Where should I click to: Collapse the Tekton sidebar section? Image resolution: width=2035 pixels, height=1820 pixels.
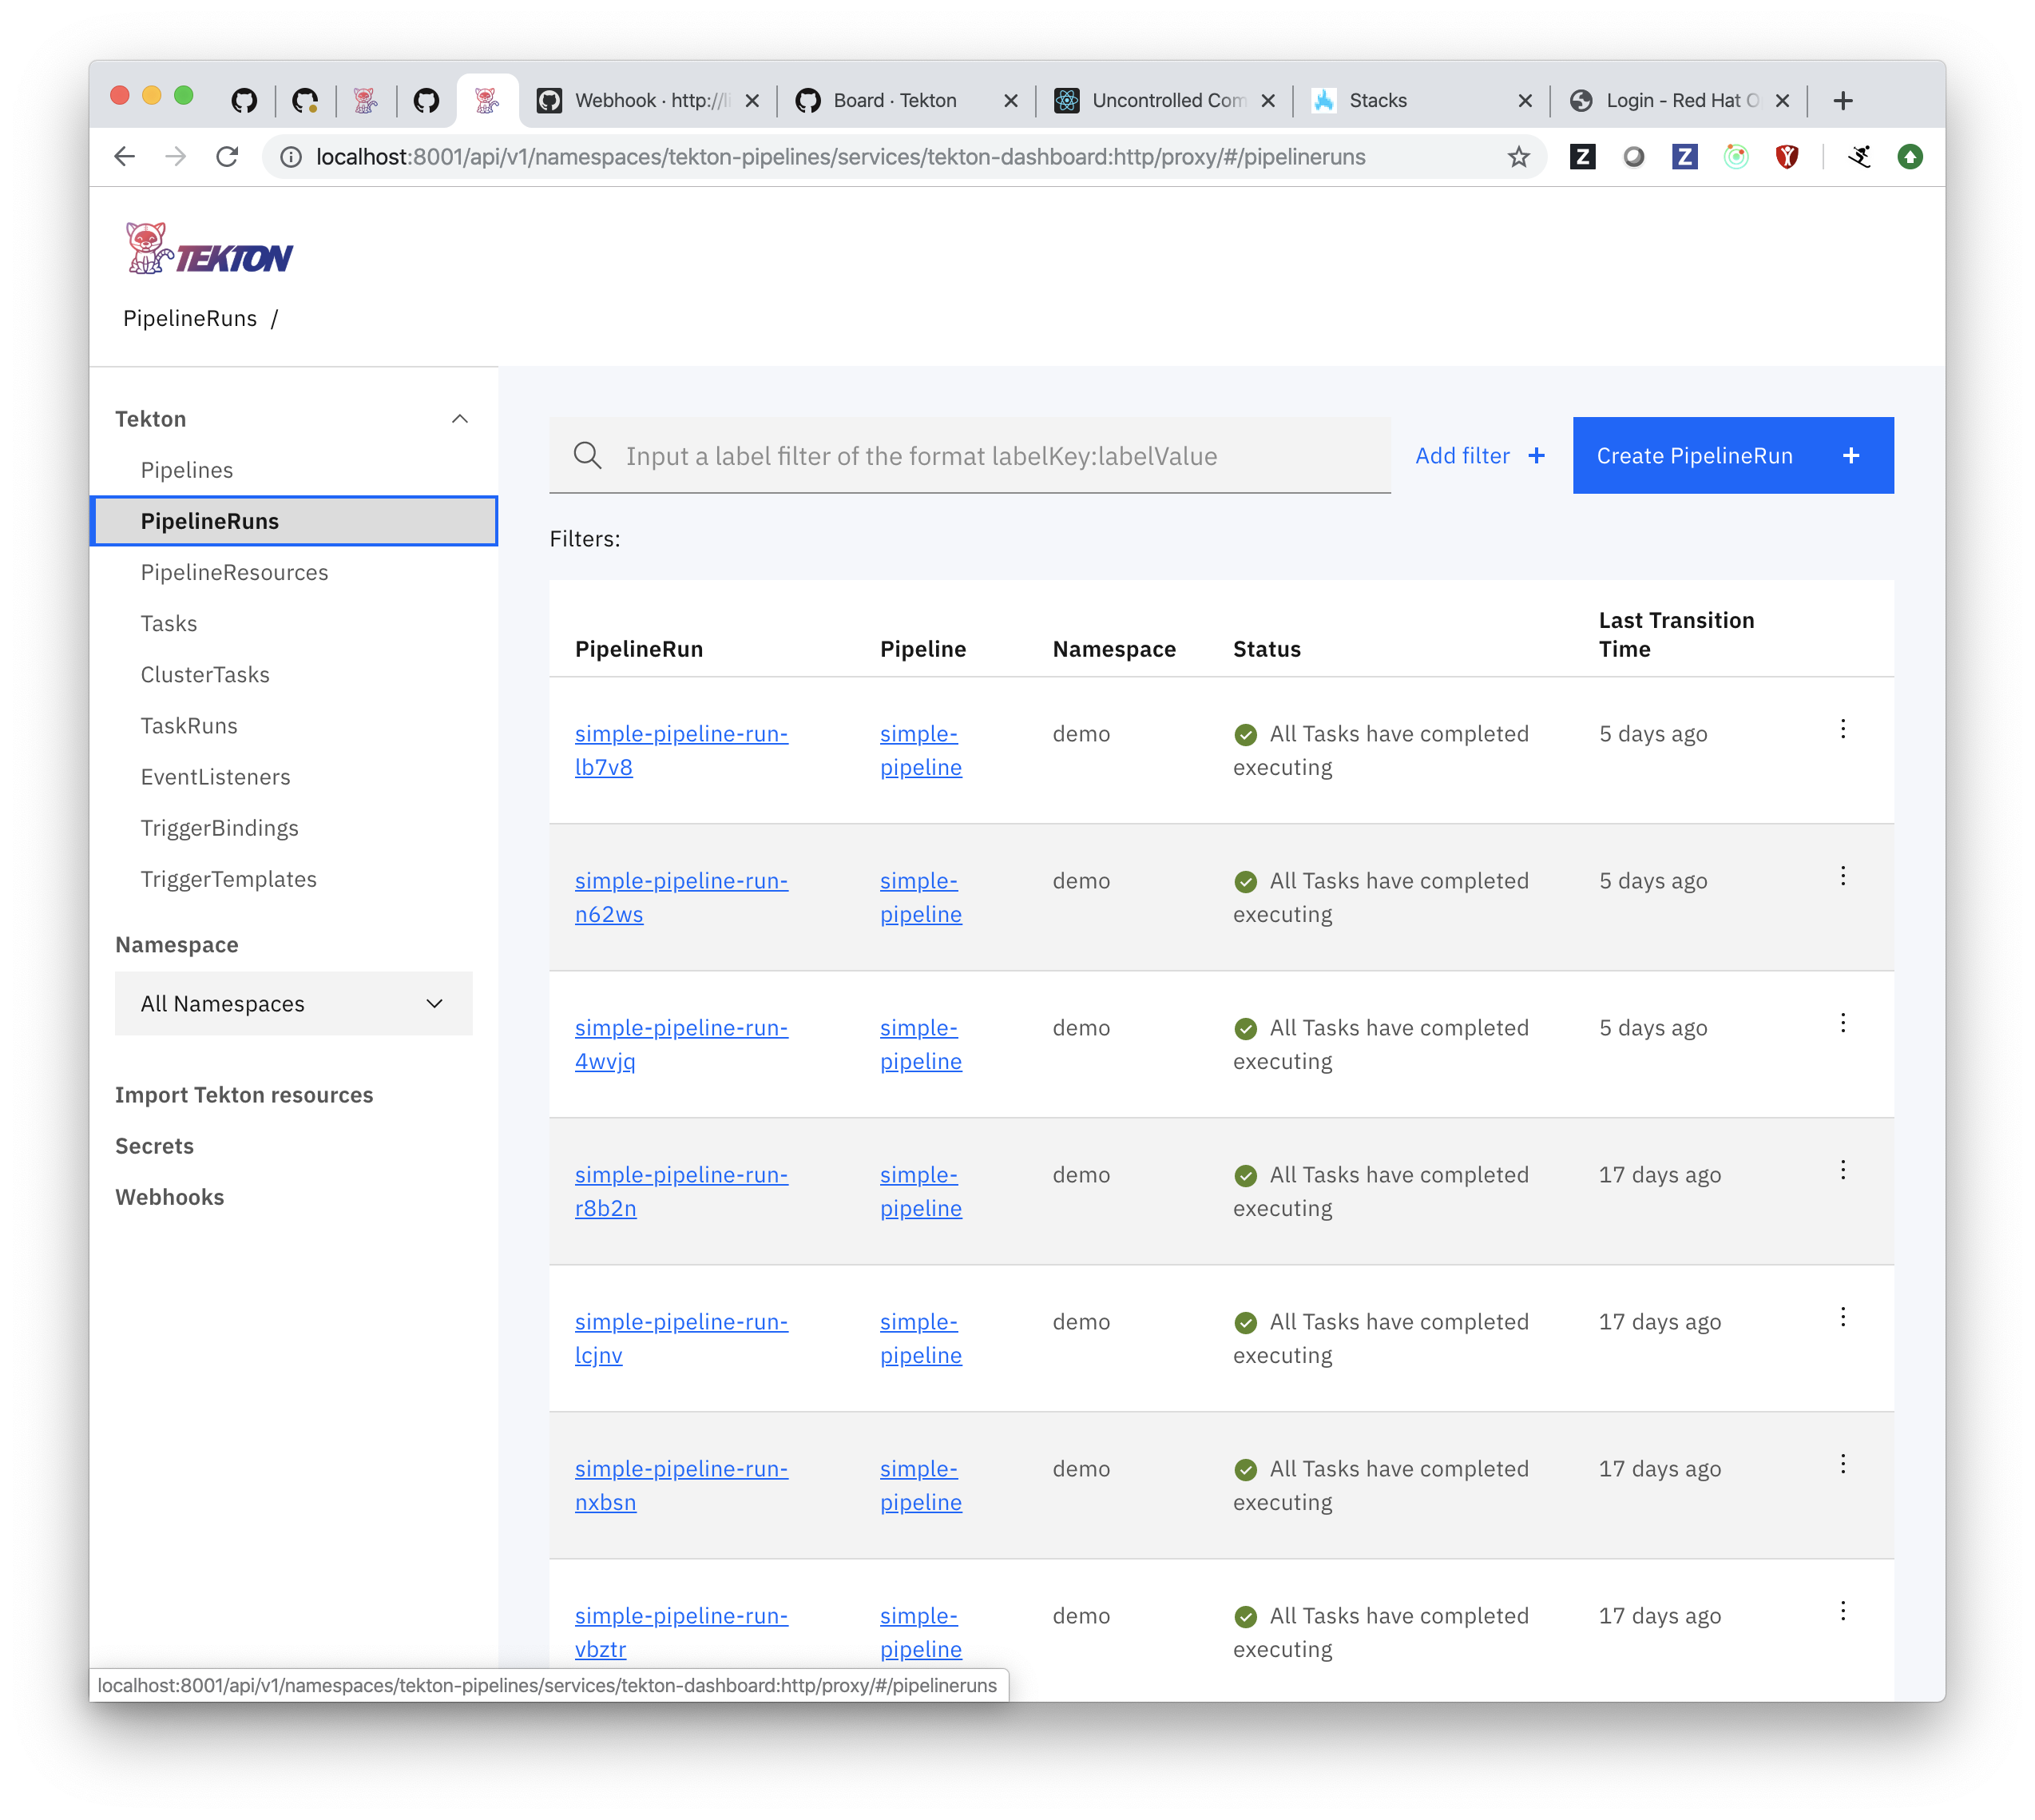coord(460,418)
